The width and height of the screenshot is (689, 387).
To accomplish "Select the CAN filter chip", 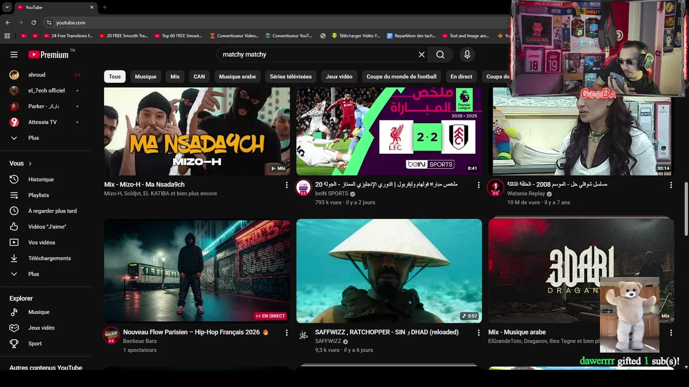I will pyautogui.click(x=199, y=76).
